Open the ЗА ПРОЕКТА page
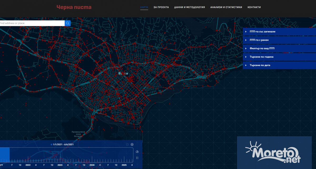Screen dimensions: 316x169 [x=161, y=7]
